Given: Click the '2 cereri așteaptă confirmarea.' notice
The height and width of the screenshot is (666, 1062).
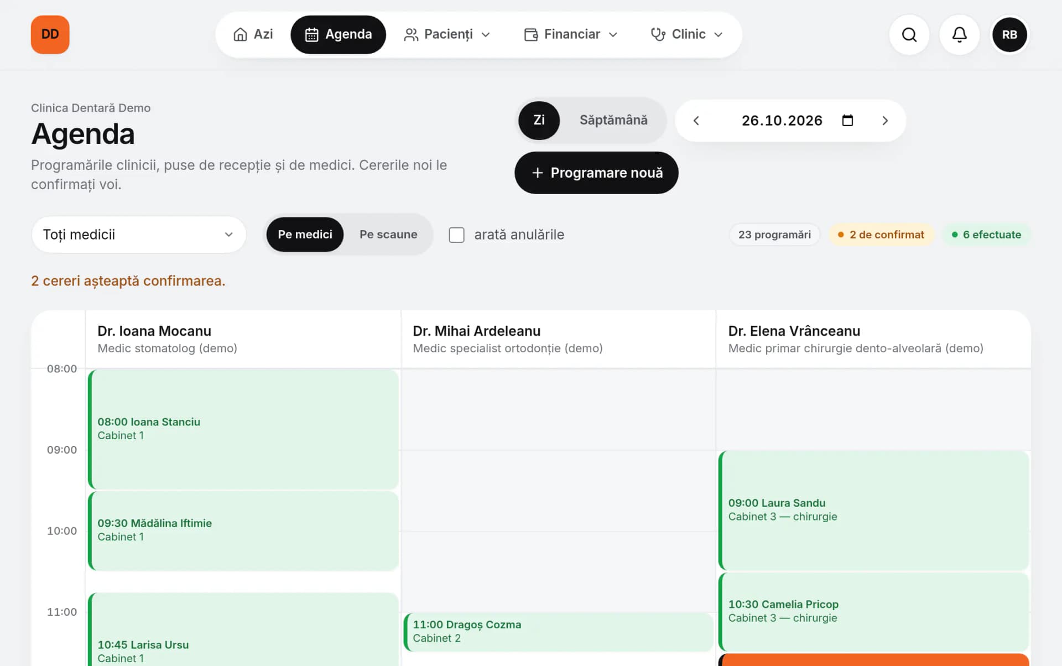Looking at the screenshot, I should click(x=128, y=281).
